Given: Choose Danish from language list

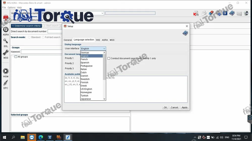Looking at the screenshot, I should click(91, 76).
